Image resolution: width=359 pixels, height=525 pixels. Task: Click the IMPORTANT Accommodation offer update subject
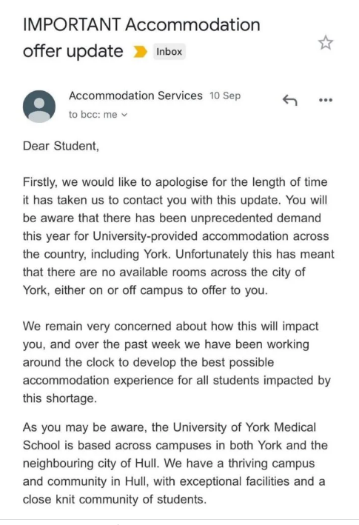point(141,38)
